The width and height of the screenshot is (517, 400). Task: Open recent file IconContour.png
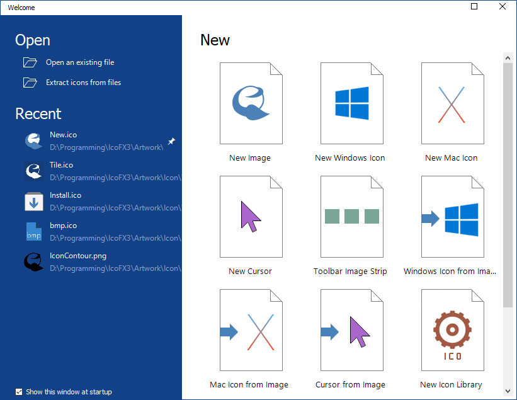pyautogui.click(x=77, y=256)
